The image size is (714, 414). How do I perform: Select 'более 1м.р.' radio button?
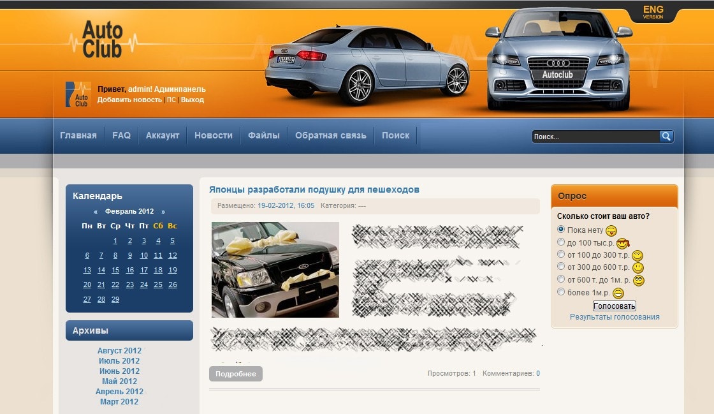[561, 292]
